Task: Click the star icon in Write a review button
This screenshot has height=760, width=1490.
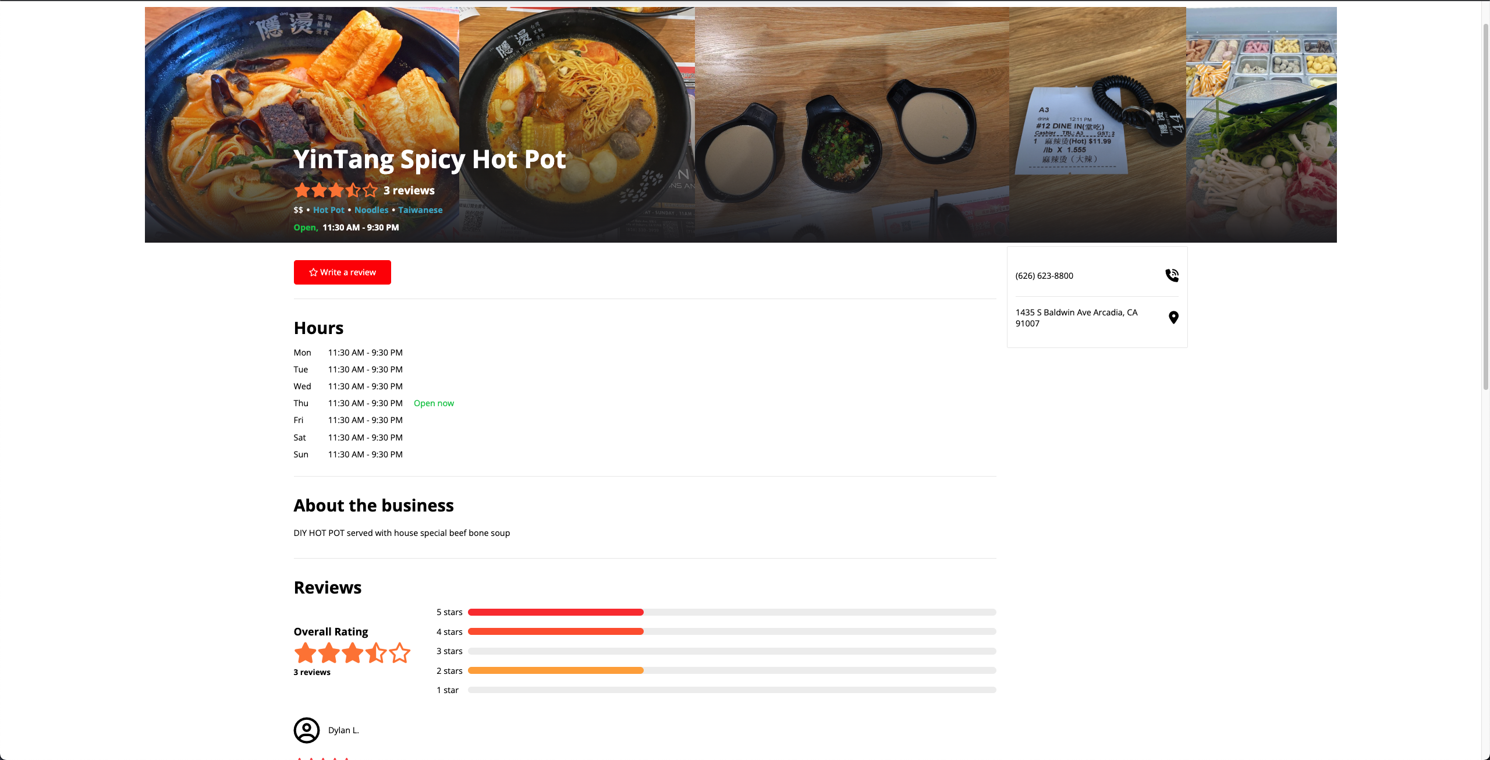Action: pos(313,272)
